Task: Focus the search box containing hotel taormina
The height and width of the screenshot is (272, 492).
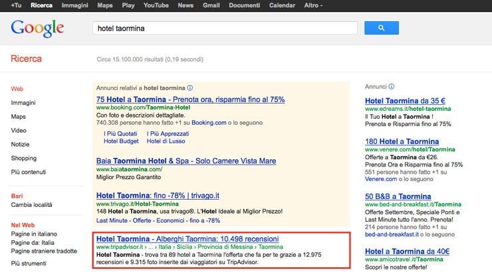Action: pyautogui.click(x=225, y=28)
